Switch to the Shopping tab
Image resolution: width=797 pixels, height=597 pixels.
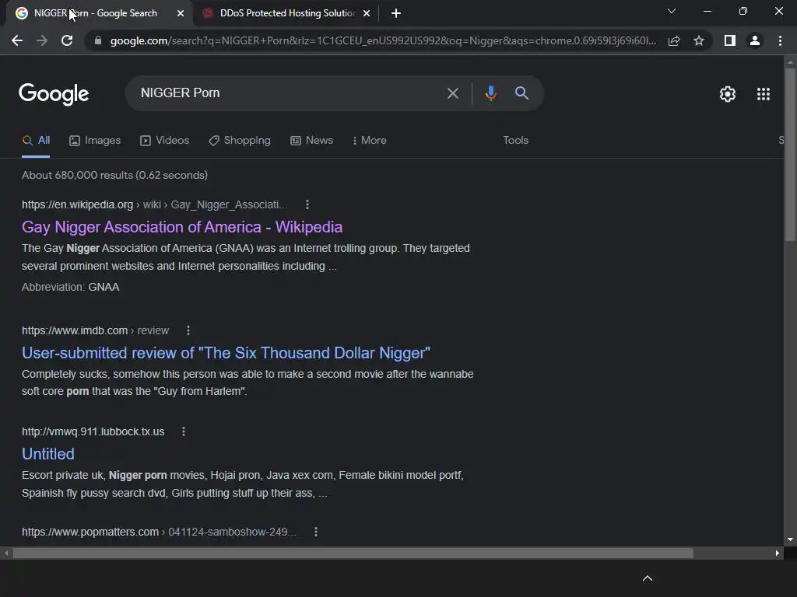(240, 141)
